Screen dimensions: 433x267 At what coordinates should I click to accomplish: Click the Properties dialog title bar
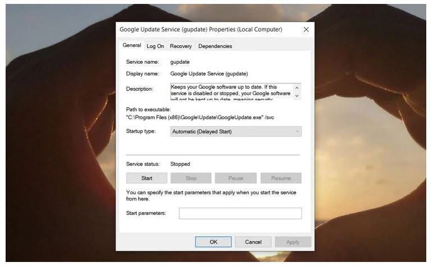click(201, 29)
